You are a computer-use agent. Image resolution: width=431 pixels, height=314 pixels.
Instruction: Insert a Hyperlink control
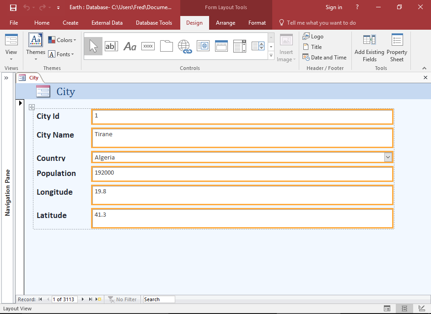(x=184, y=46)
